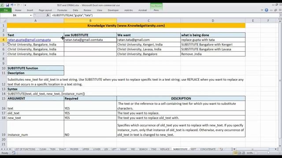
Task: Switch to the EXACT sheet tab
Action: coord(63,149)
